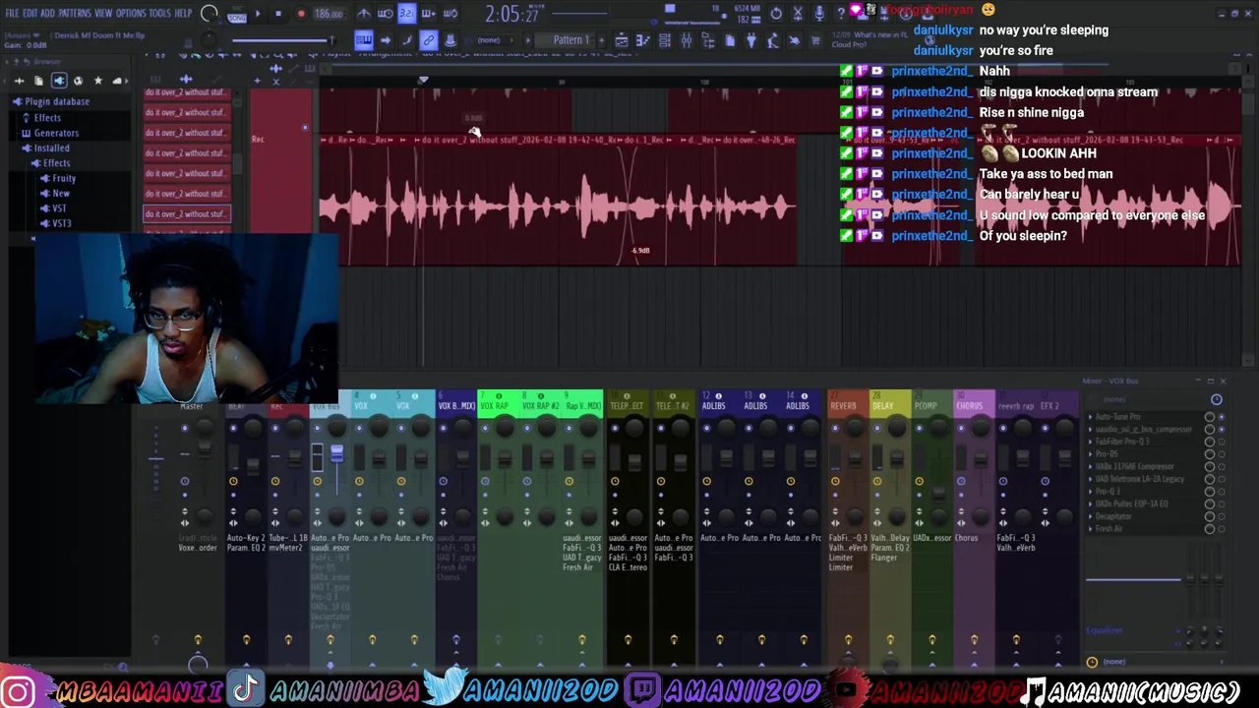Click the main volume slider
Viewport: 1259px width, 708px height.
(283, 40)
